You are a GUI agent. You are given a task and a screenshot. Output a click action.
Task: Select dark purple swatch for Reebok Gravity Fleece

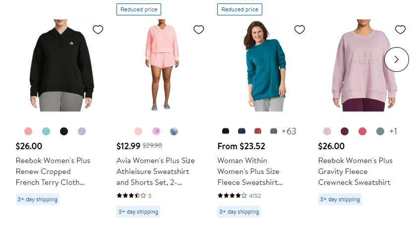click(x=345, y=131)
